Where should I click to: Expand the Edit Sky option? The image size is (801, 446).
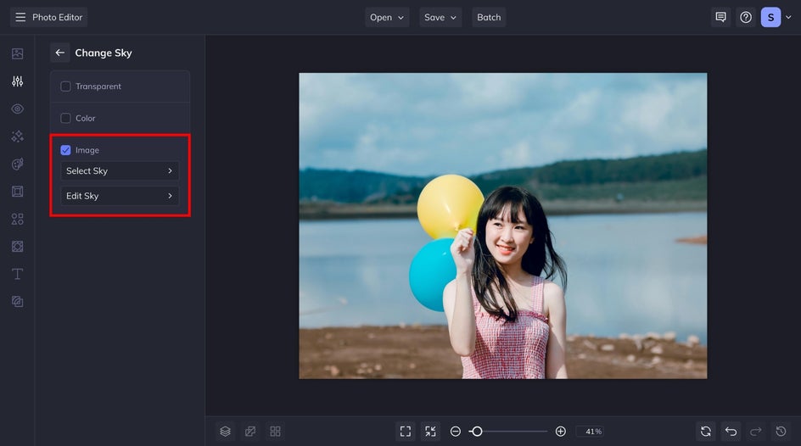click(x=120, y=196)
